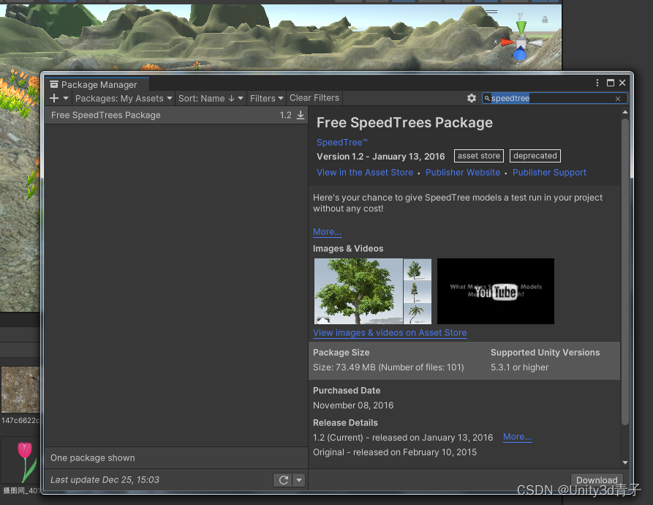The width and height of the screenshot is (653, 505).
Task: Clear the search text with X icon
Action: (618, 99)
